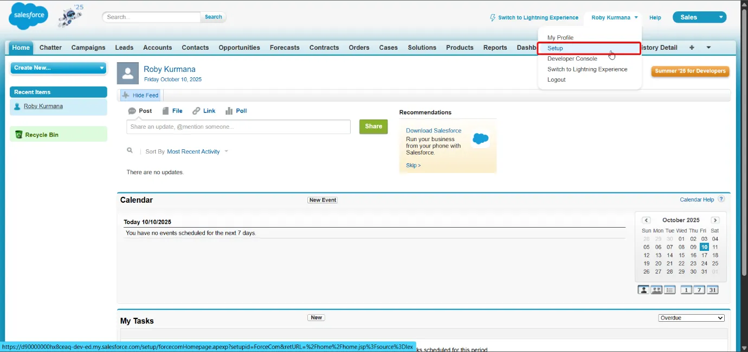Click the lightning bolt icon beside Switch to Lightning
The image size is (748, 352).
click(493, 17)
